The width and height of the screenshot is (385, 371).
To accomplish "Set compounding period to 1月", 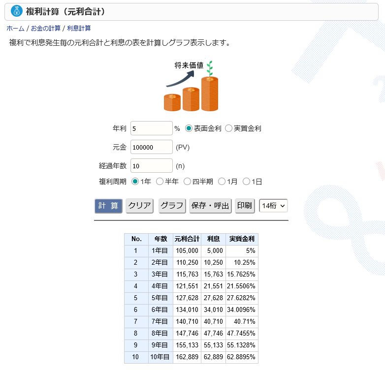I will (x=222, y=182).
